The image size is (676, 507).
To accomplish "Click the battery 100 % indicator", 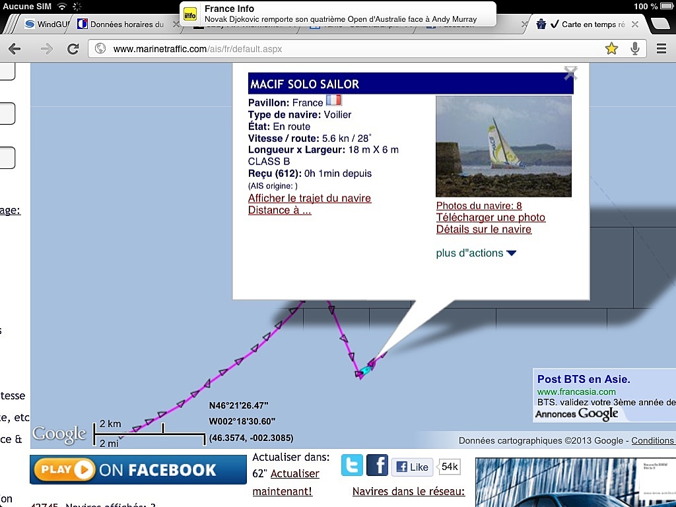I will click(x=653, y=6).
